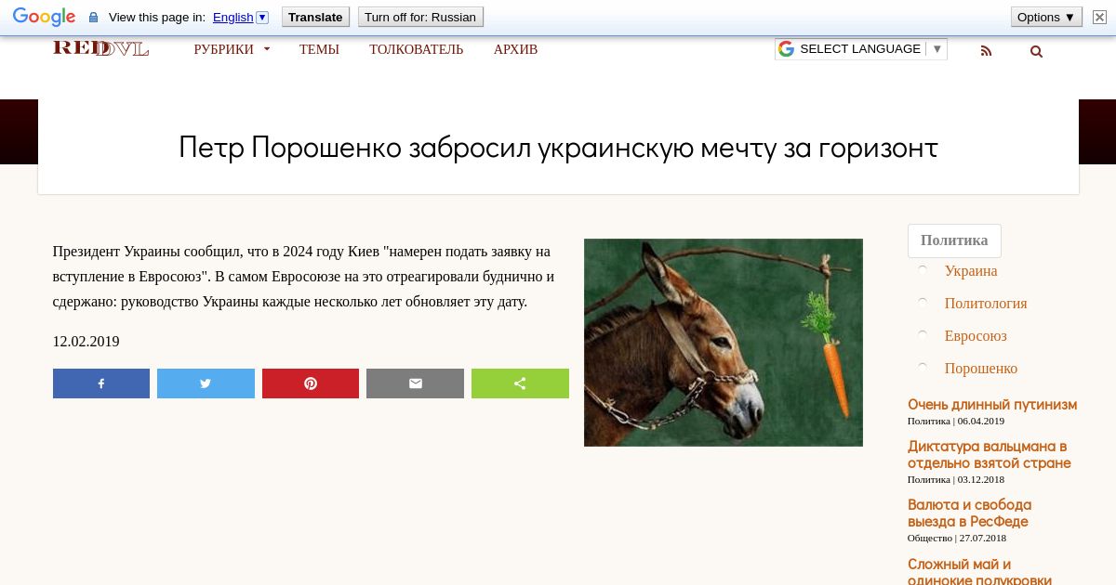Open the English language dropdown
The width and height of the screenshot is (1116, 585).
(240, 17)
